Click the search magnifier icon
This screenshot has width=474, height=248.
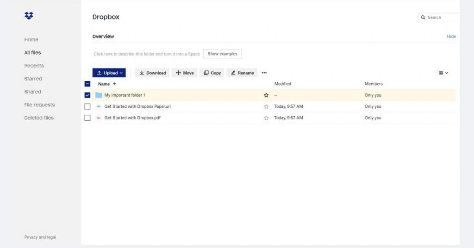point(423,18)
